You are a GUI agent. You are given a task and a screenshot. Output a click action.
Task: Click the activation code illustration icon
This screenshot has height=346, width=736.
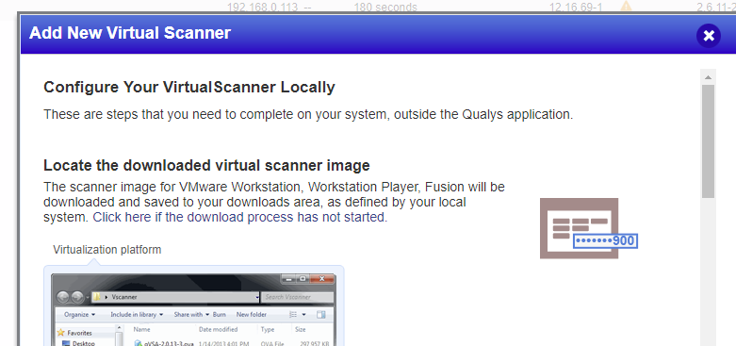[x=588, y=228]
